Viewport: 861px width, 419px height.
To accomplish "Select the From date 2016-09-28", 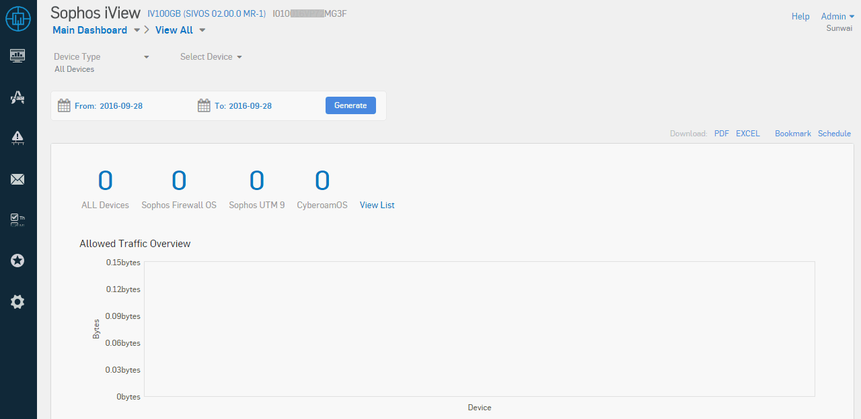I will coord(121,106).
